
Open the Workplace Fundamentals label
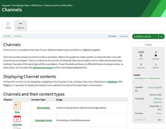(x=147, y=78)
